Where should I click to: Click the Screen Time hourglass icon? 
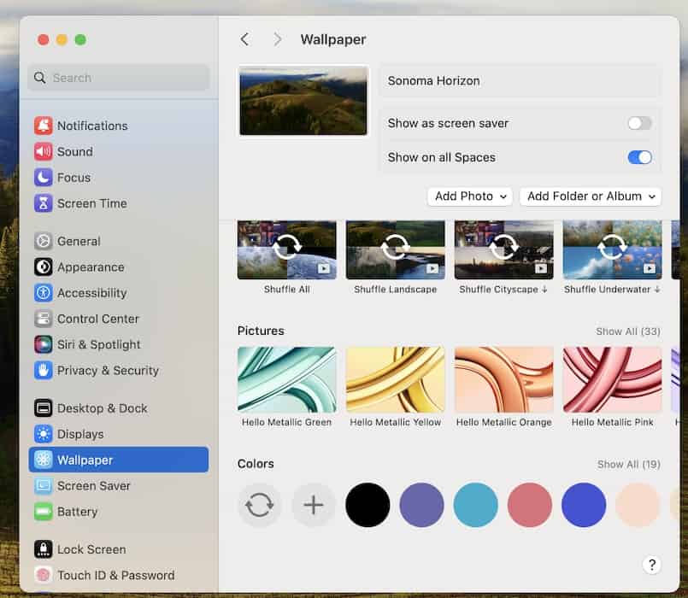pos(43,203)
